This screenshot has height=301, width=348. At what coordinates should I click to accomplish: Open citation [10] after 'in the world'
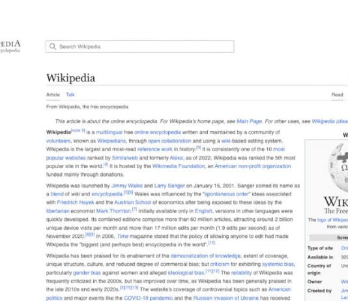click(x=212, y=242)
